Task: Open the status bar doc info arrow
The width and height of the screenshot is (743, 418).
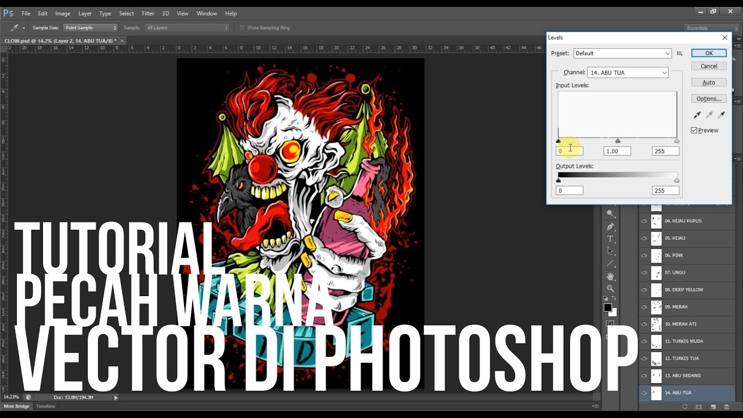Action: tap(116, 398)
